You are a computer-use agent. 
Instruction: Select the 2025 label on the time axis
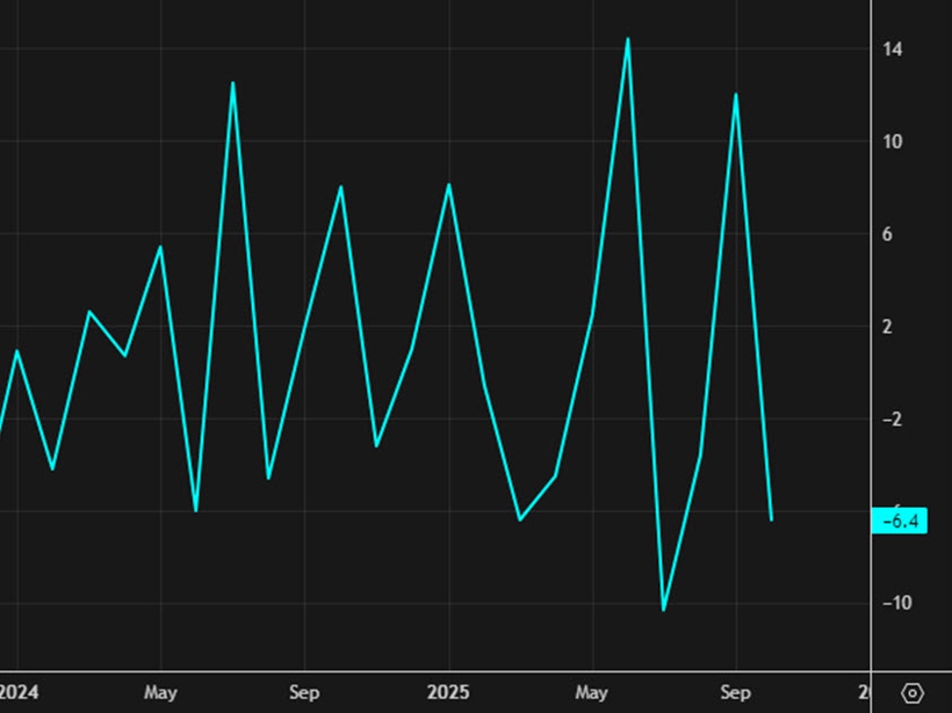(x=449, y=692)
